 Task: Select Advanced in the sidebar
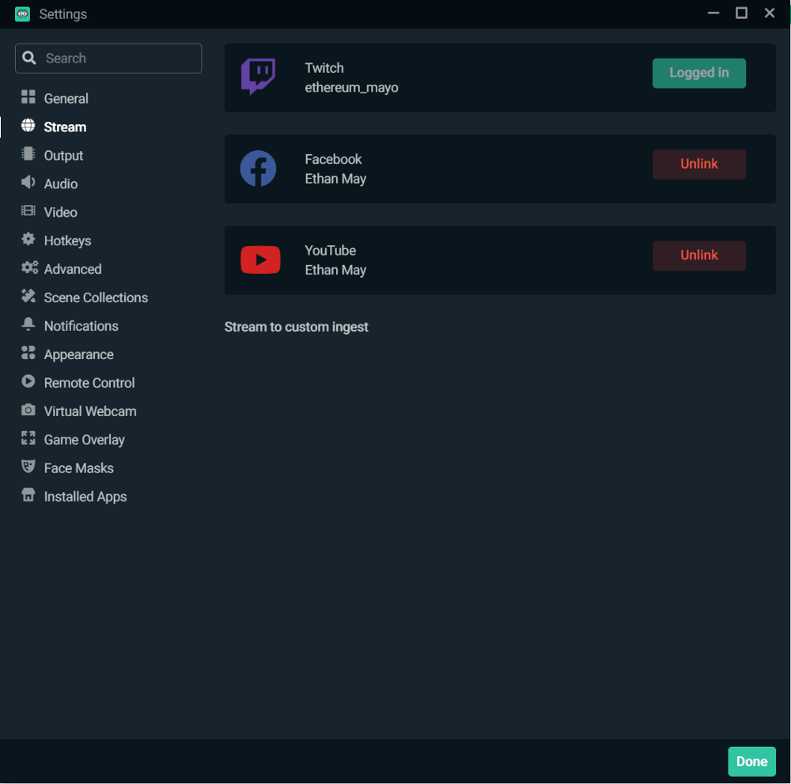tap(73, 269)
